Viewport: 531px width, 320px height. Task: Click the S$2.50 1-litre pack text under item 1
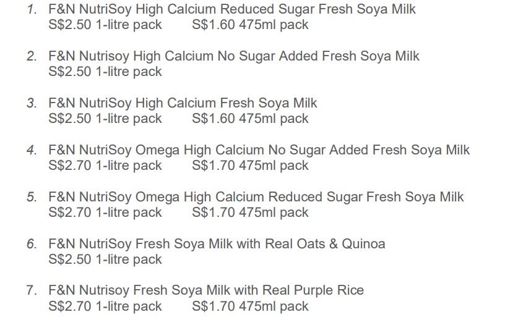105,25
